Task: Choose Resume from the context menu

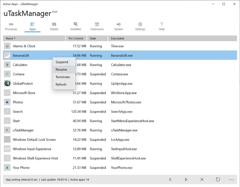Action: (x=64, y=70)
